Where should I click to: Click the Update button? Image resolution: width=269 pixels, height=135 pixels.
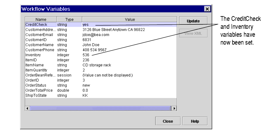tap(193, 21)
